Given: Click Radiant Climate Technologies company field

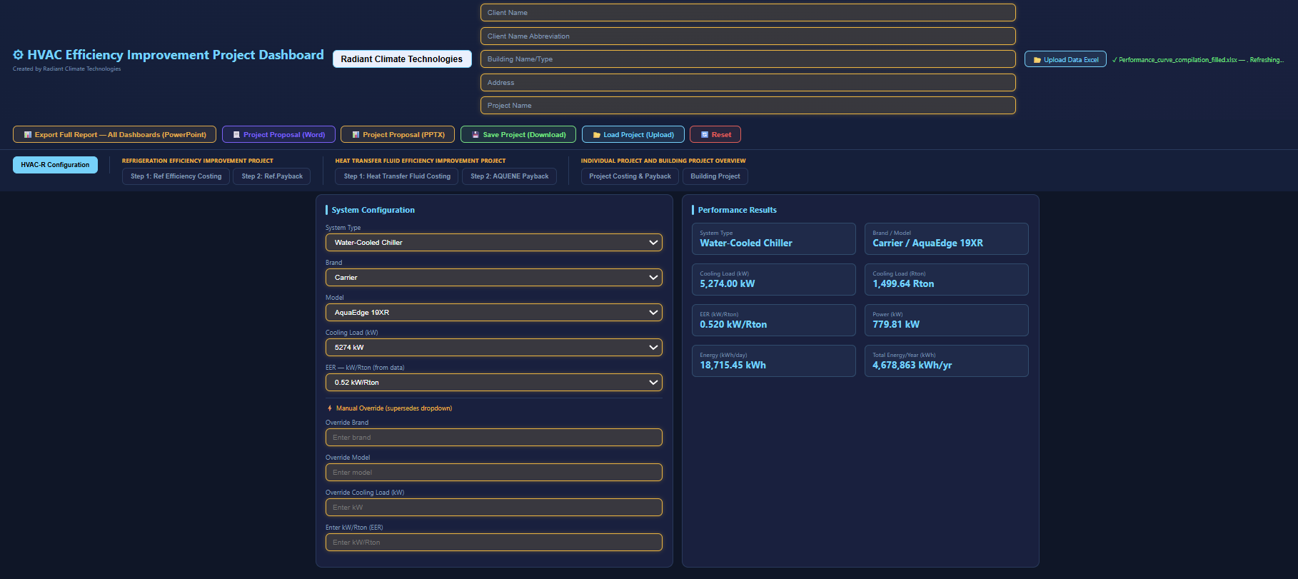Looking at the screenshot, I should tap(402, 59).
